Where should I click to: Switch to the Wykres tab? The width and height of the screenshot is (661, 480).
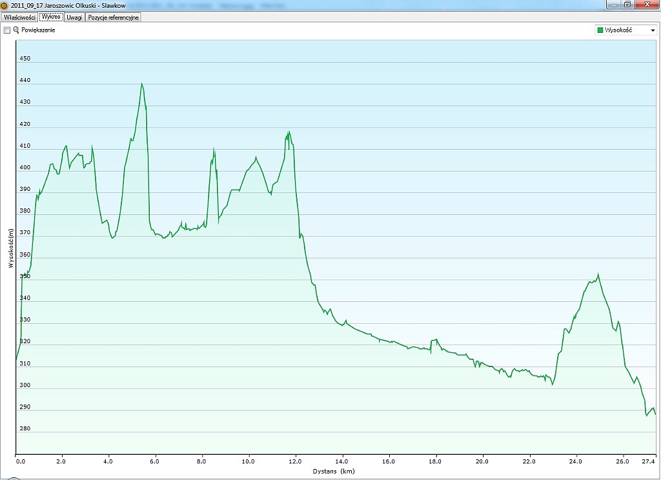51,17
